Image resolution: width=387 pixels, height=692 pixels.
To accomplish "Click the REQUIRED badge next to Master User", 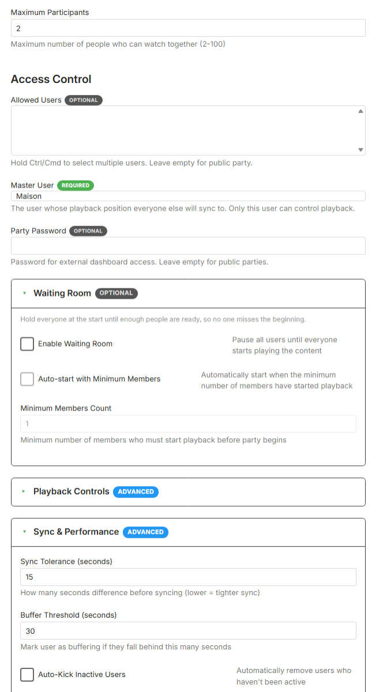I will (76, 186).
